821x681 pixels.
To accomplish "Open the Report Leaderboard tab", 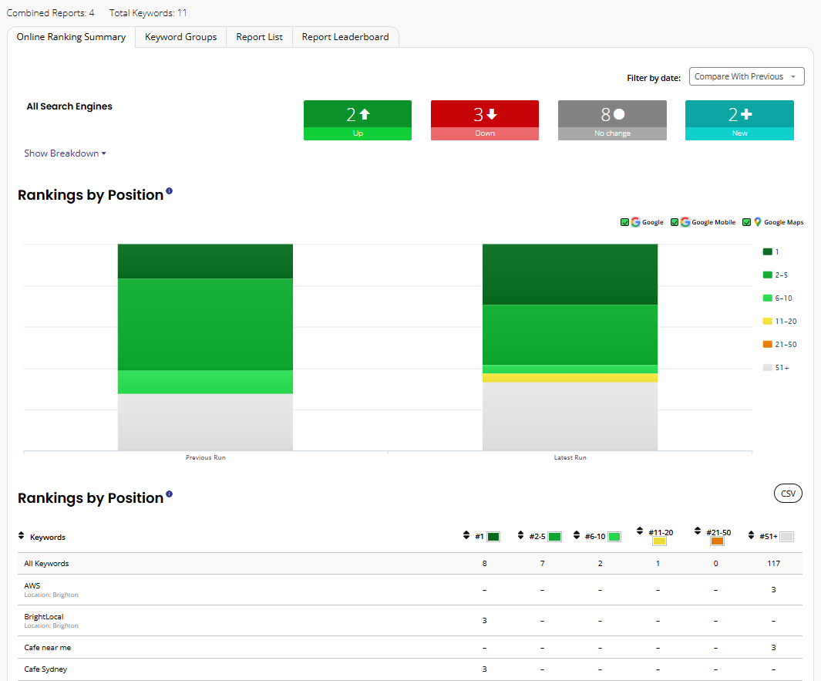I will 345,37.
